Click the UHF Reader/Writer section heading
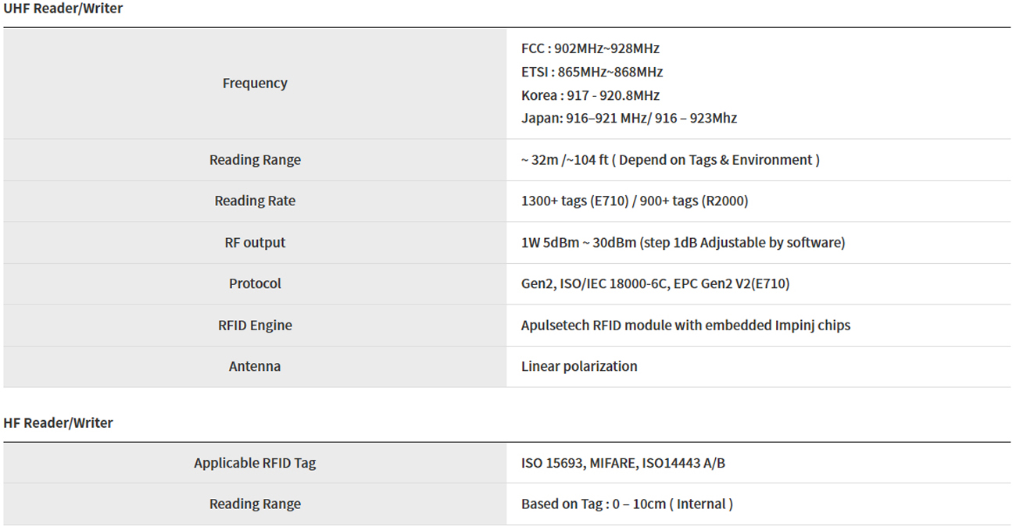Image resolution: width=1016 pixels, height=527 pixels. (63, 9)
